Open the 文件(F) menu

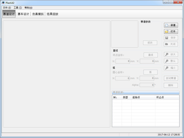tap(7, 8)
